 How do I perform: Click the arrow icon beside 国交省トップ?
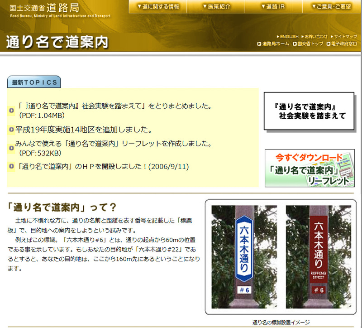pos(295,43)
